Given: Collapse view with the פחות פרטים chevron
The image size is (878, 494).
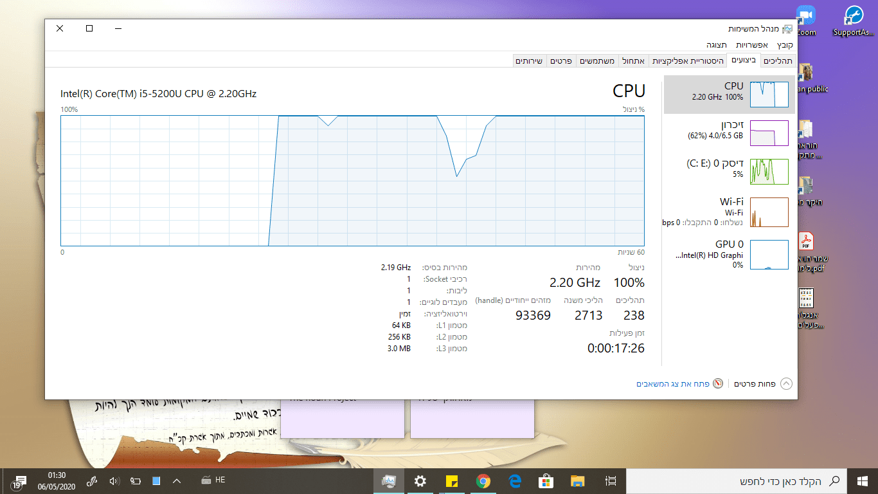Looking at the screenshot, I should [x=787, y=383].
